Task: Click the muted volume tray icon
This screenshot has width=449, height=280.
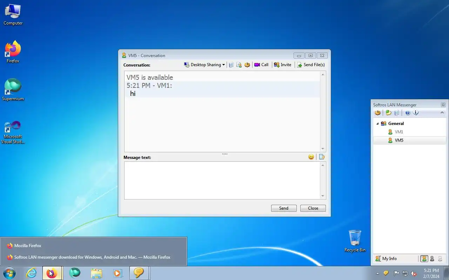Action: pos(414,273)
